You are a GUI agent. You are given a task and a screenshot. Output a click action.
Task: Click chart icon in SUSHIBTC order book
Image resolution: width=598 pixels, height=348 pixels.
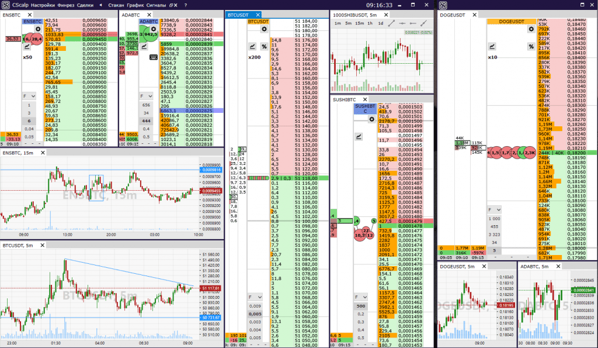[359, 137]
